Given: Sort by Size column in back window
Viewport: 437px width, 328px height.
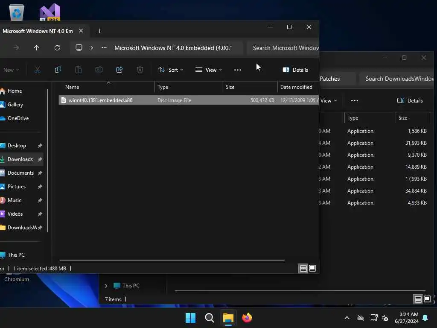Looking at the screenshot, I should click(x=413, y=118).
